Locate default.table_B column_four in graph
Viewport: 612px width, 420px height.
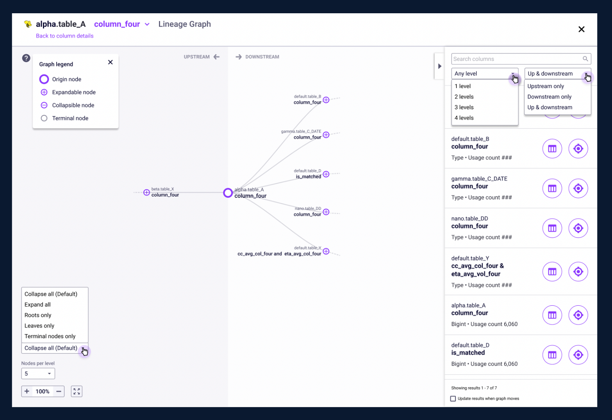tap(578, 149)
